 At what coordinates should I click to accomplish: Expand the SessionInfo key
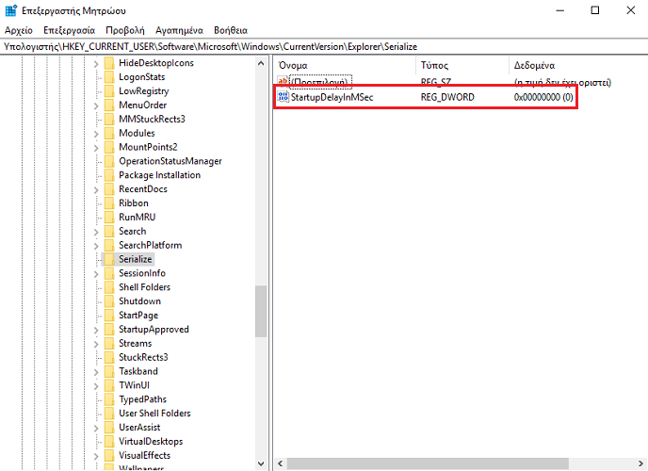(96, 274)
